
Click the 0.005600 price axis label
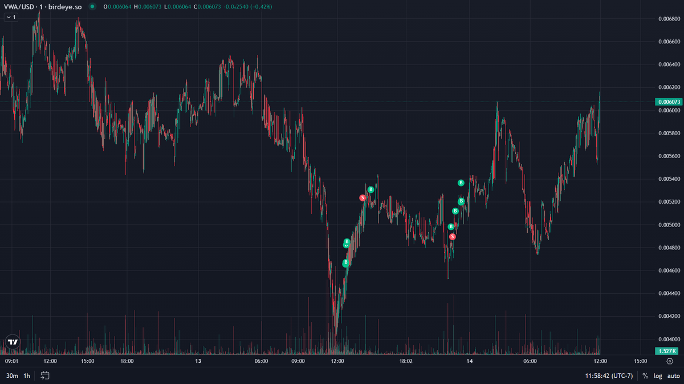[x=669, y=156]
